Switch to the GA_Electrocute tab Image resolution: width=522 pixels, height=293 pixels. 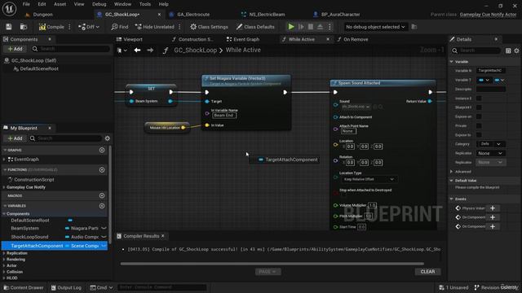(193, 15)
